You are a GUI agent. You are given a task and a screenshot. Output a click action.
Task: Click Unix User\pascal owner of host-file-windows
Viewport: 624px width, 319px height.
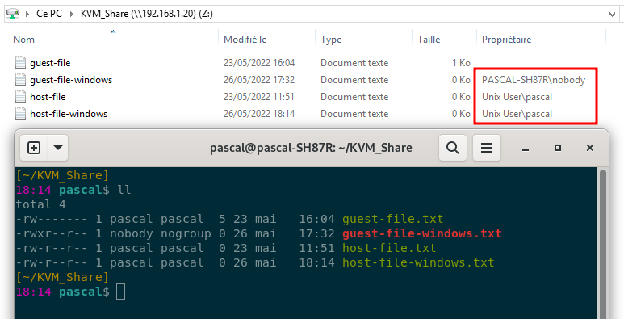[517, 114]
